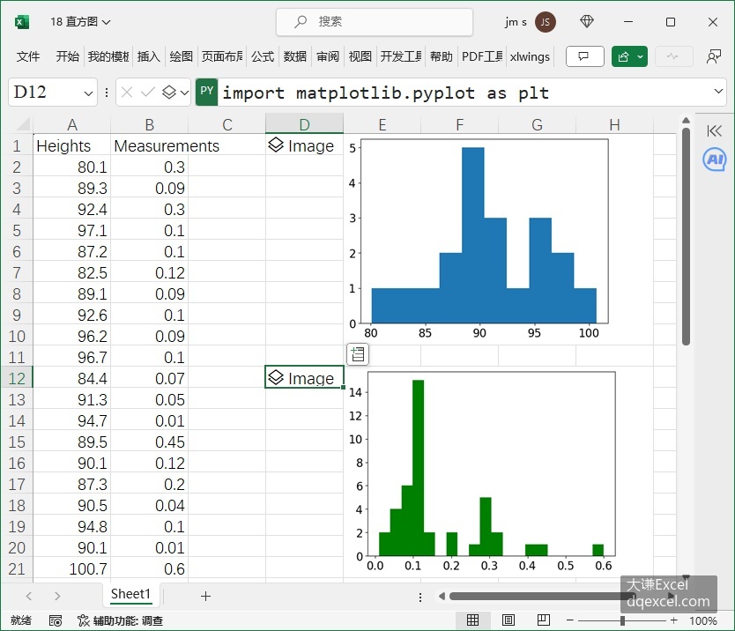Click the cancel X icon in formula bar
This screenshot has height=631, width=735.
click(x=127, y=93)
